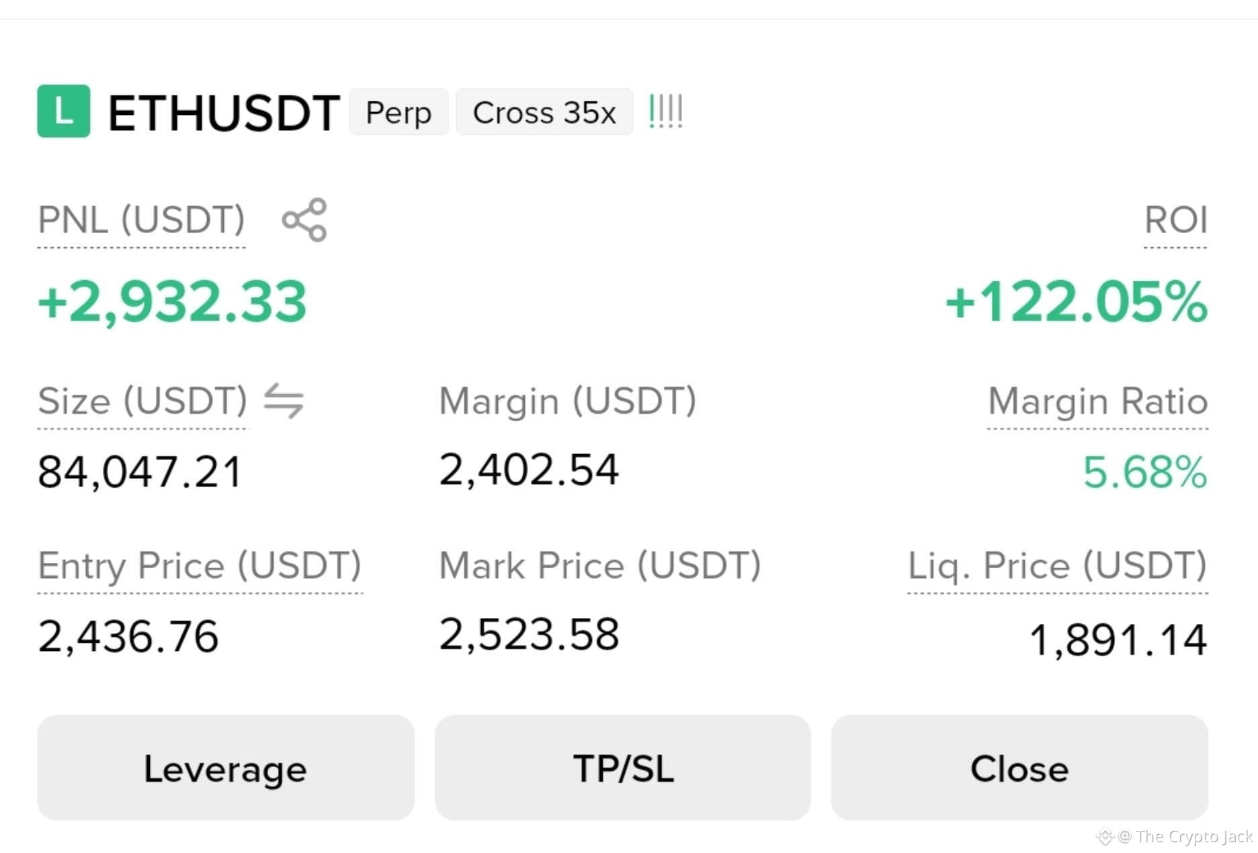The width and height of the screenshot is (1258, 853).
Task: Click the green L long position badge
Action: click(64, 111)
